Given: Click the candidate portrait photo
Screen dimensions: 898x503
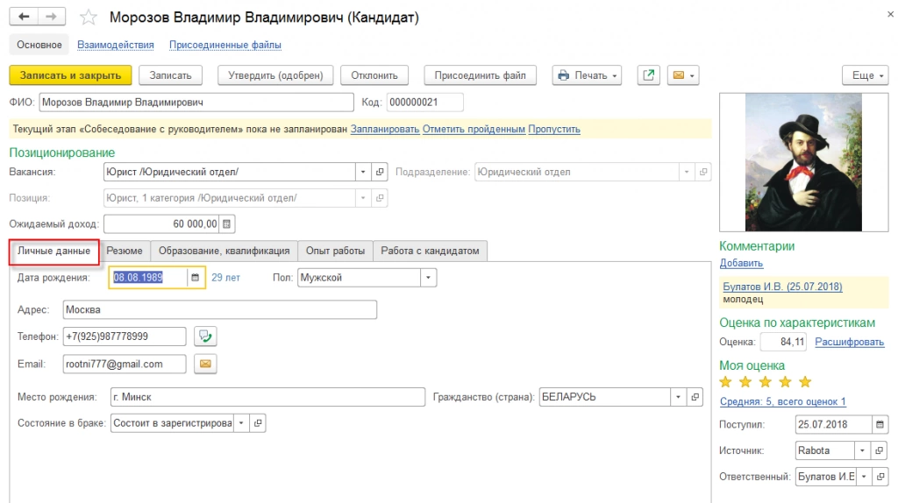Looking at the screenshot, I should [x=803, y=162].
